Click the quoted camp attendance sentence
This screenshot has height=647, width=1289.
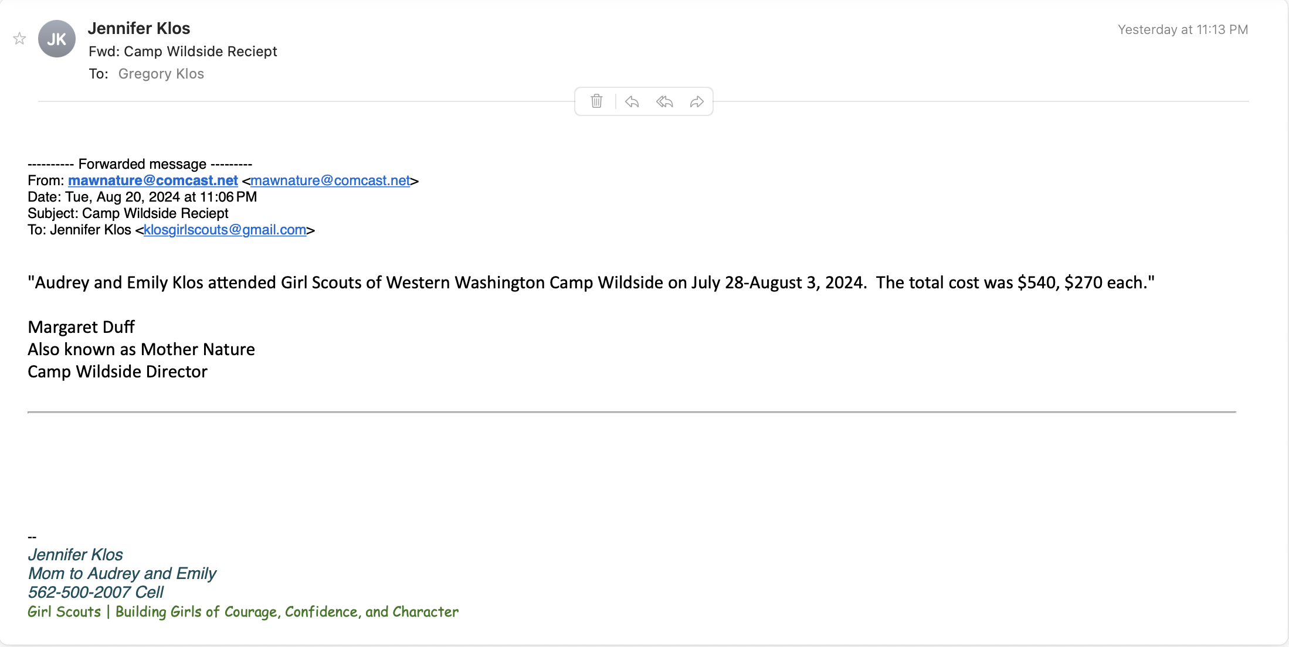(591, 282)
